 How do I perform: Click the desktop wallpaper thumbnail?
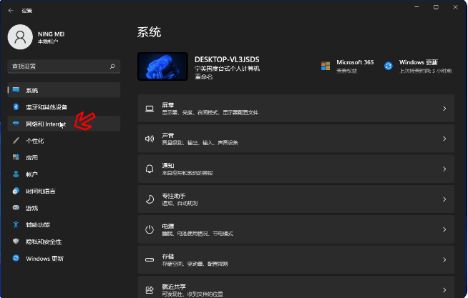click(x=162, y=66)
